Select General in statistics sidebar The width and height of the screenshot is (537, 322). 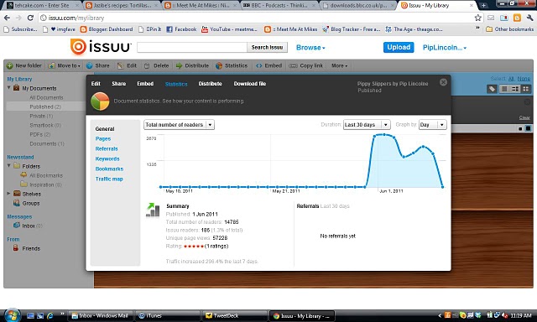pos(105,128)
